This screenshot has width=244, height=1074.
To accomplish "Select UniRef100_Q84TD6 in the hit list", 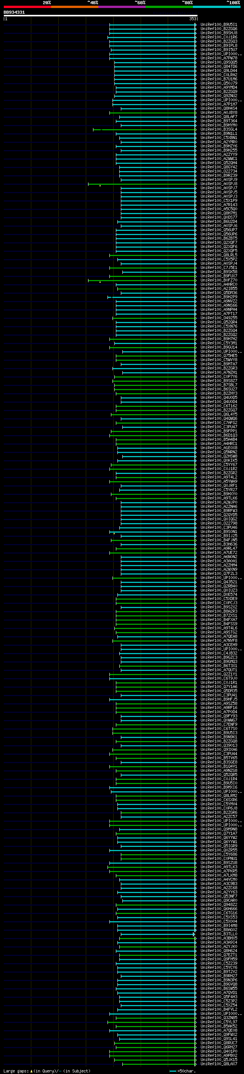I will [218, 66].
